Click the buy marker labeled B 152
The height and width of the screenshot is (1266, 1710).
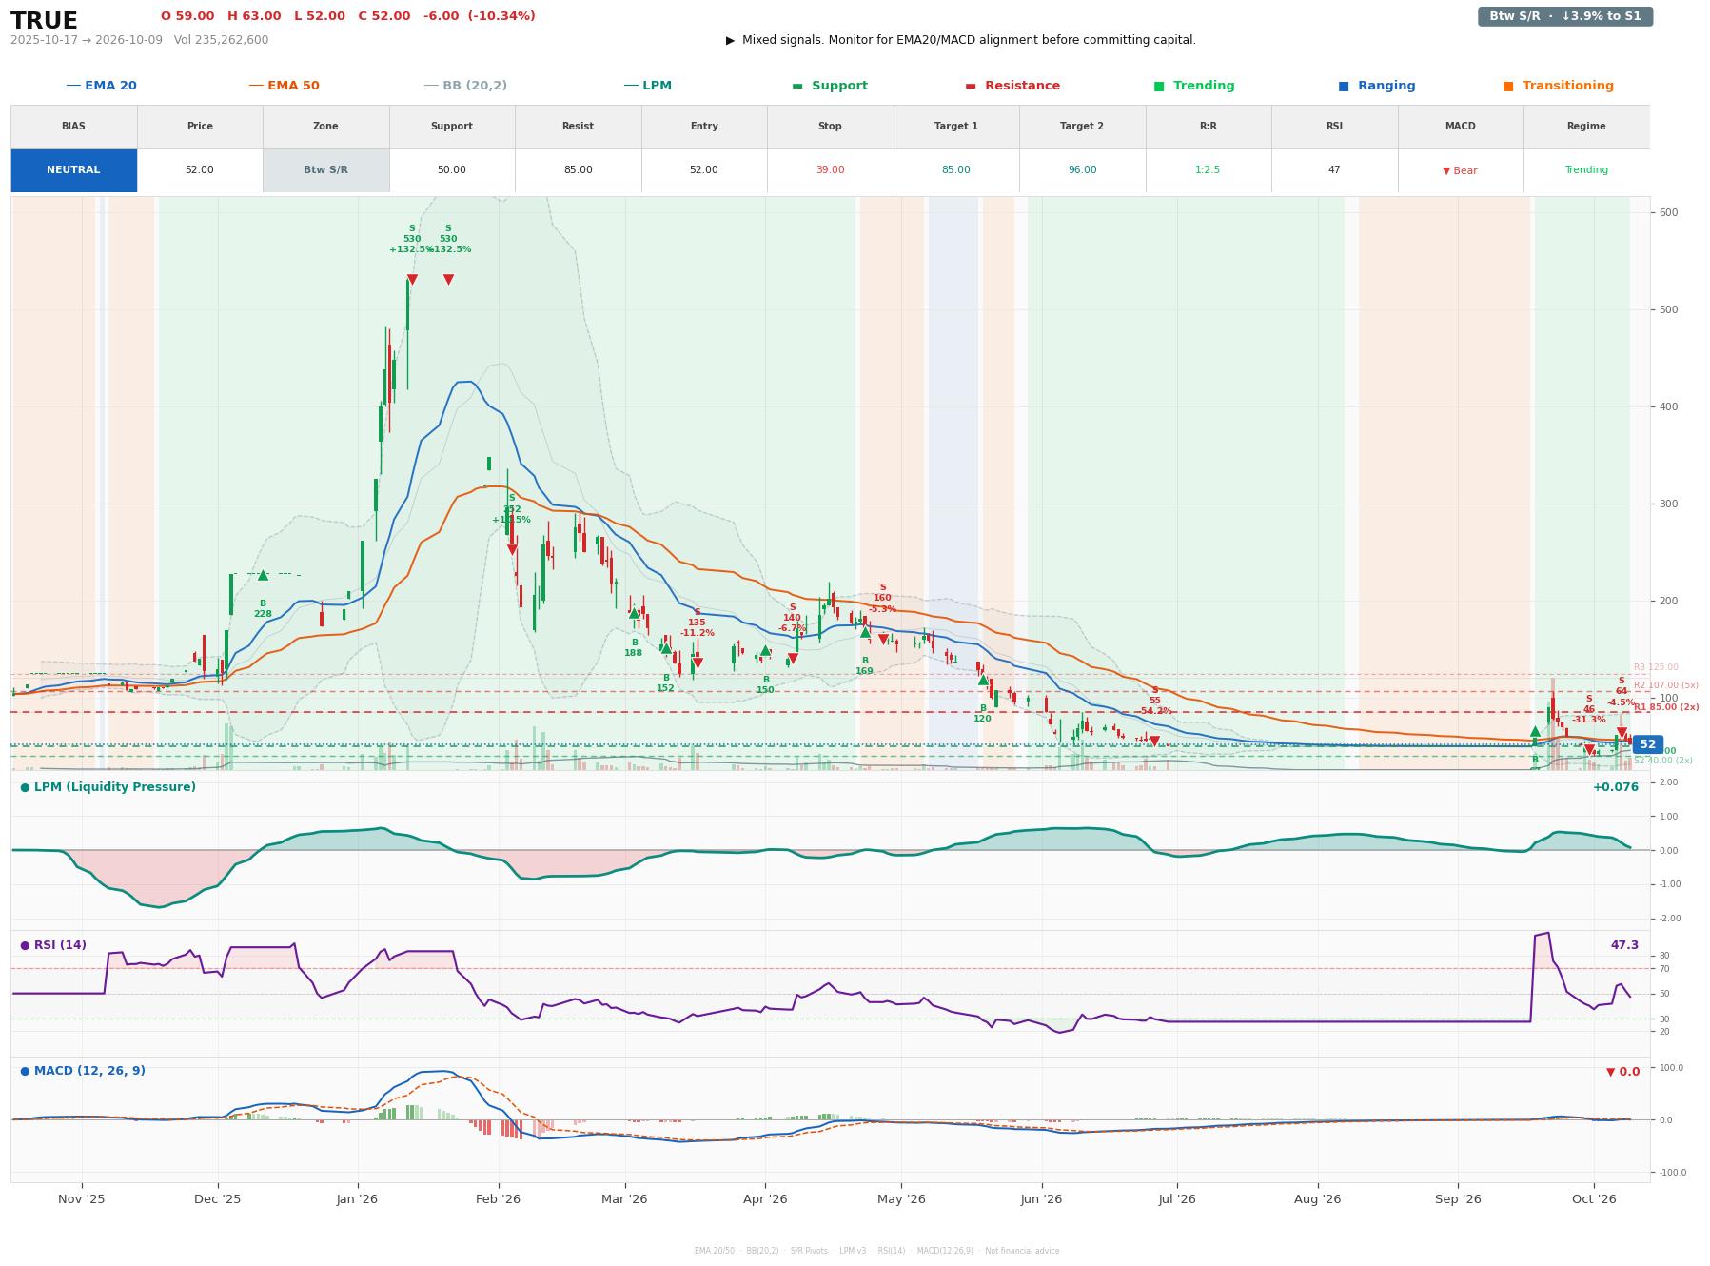click(665, 648)
